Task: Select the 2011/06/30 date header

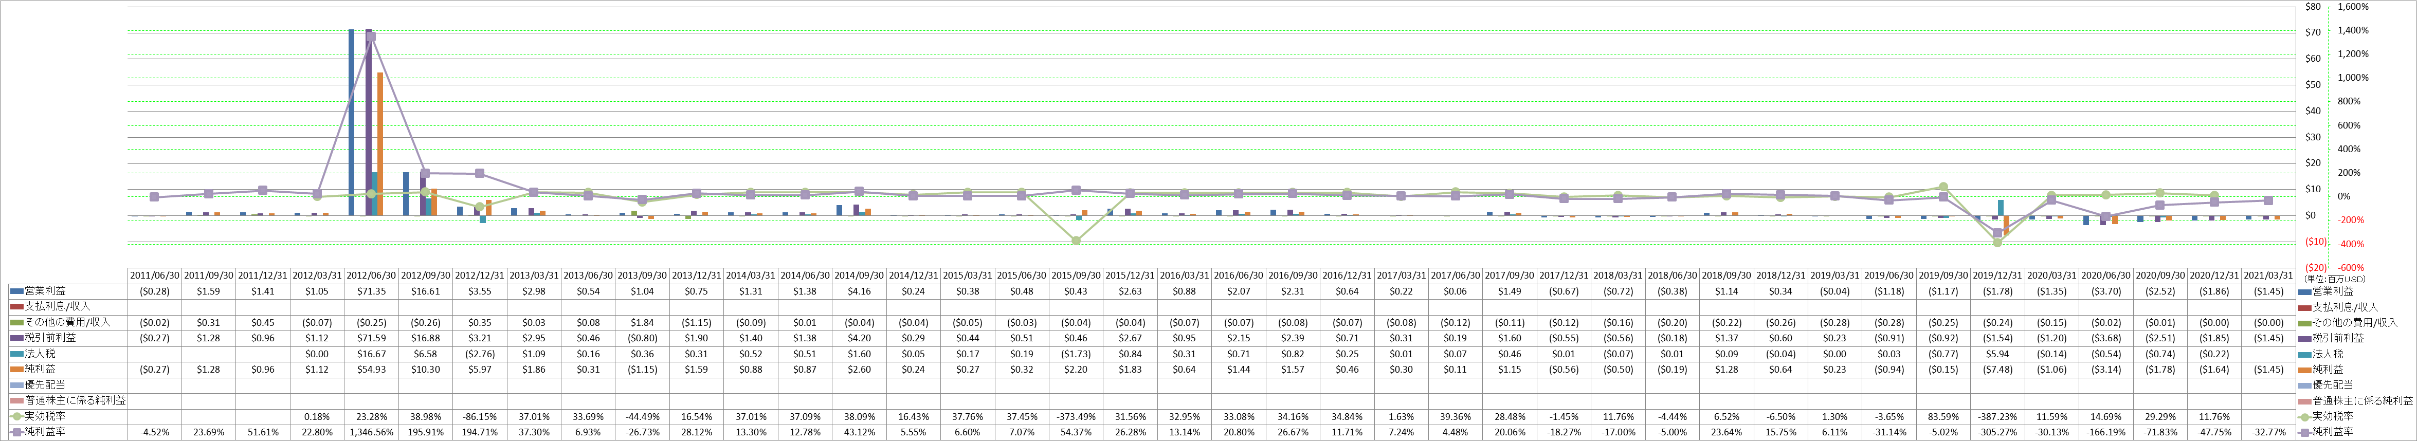Action: click(155, 276)
